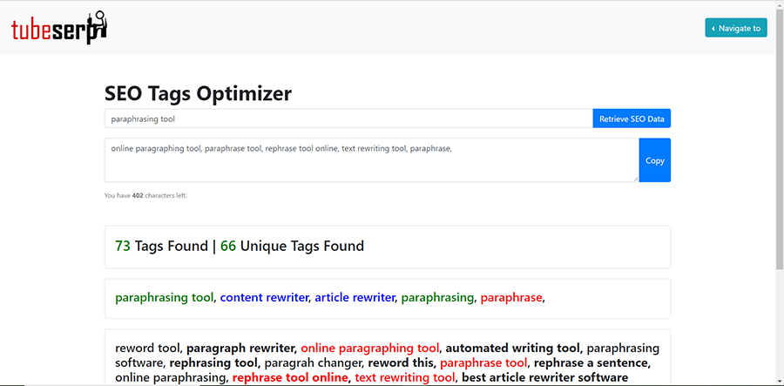Select the green 'paraphrasing tool' tag

pos(164,297)
